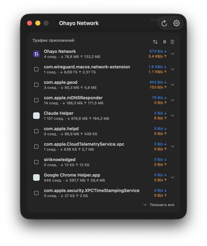Click the 153 B/s upload rate

pyautogui.click(x=158, y=87)
